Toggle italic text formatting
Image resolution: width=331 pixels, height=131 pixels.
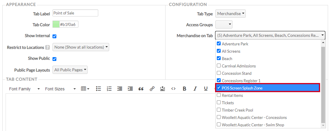(x=195, y=89)
